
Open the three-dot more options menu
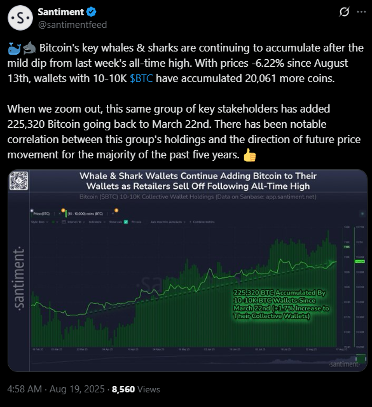pos(361,12)
